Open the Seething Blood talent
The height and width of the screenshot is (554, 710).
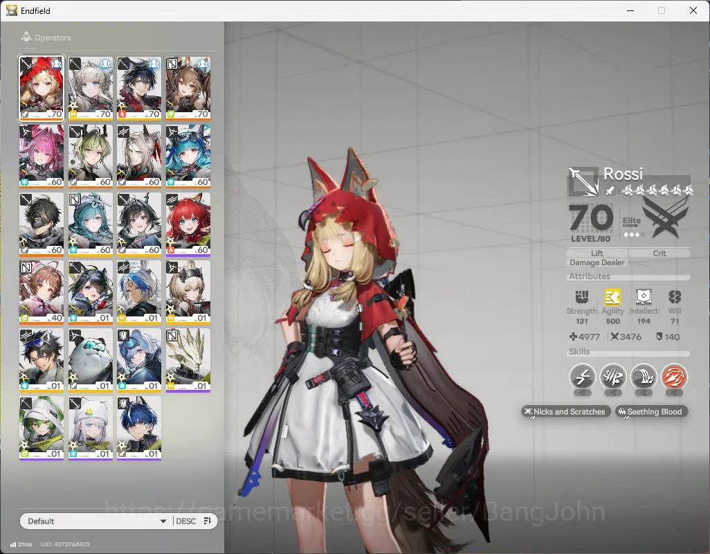[651, 412]
